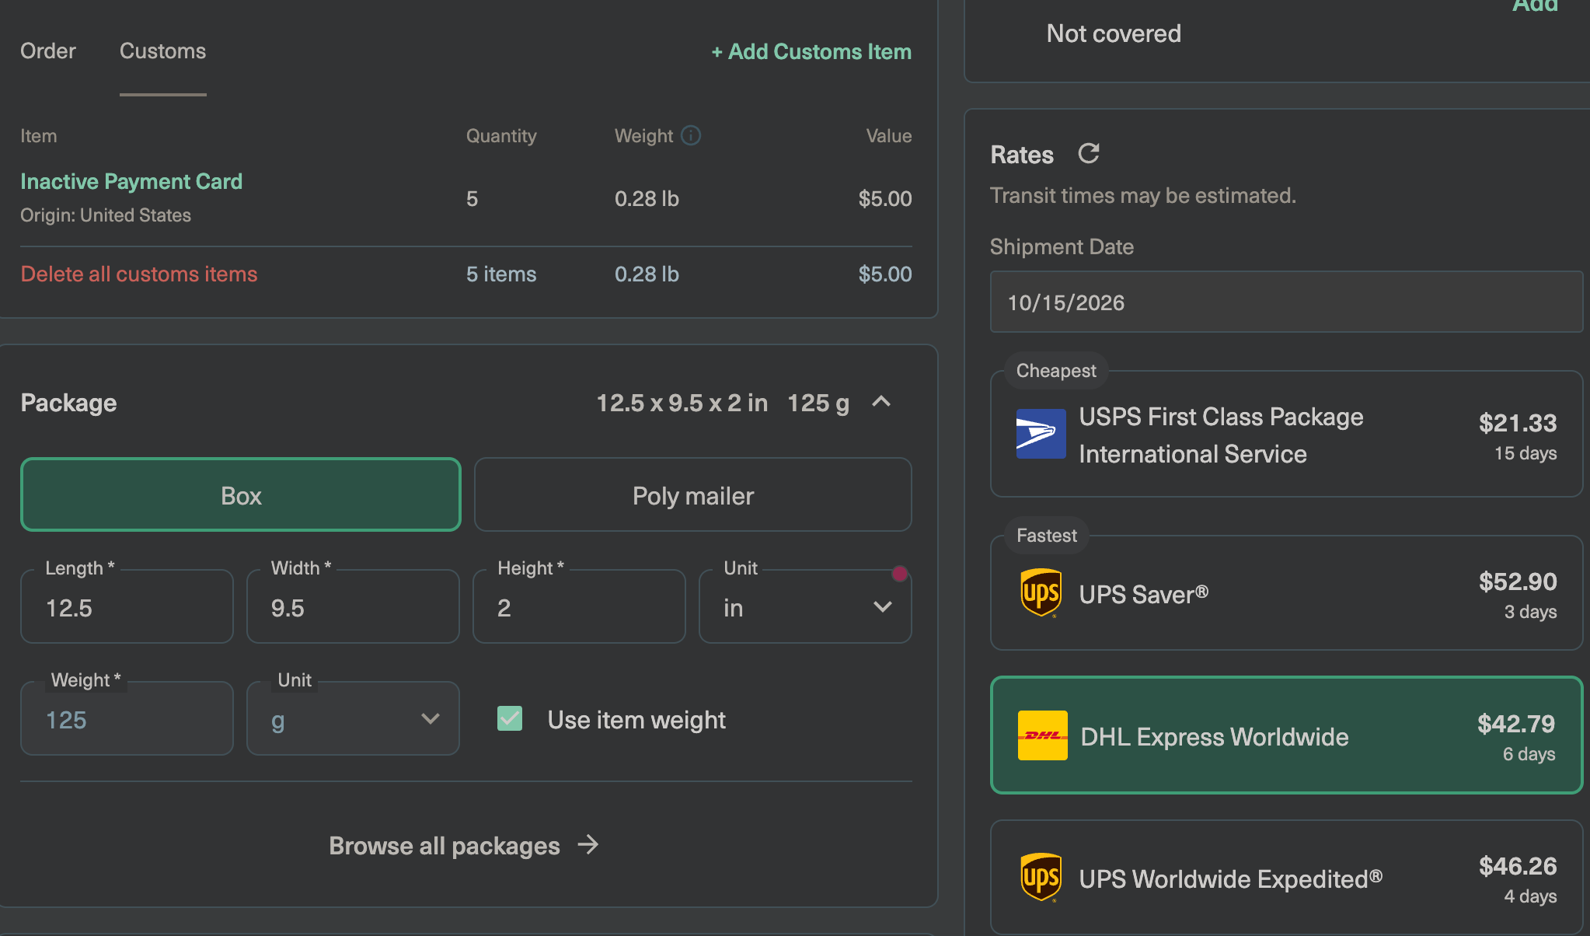Add a new customs item
The width and height of the screenshot is (1590, 936).
[811, 52]
